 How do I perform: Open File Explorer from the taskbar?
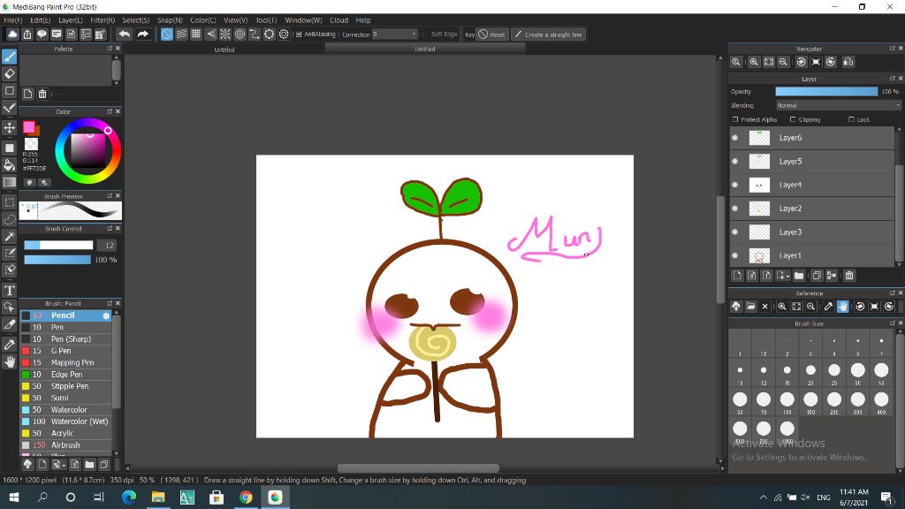(158, 497)
